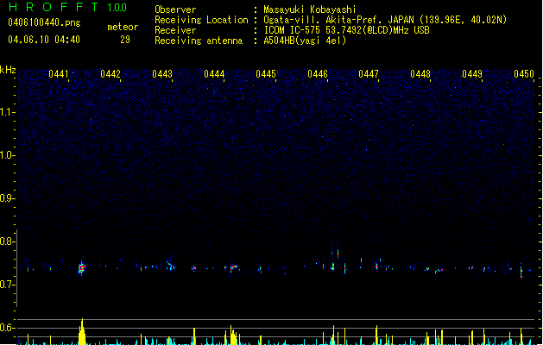Image resolution: width=543 pixels, height=345 pixels.
Task: Click the 'Receiving antenna' label
Action: coord(199,41)
